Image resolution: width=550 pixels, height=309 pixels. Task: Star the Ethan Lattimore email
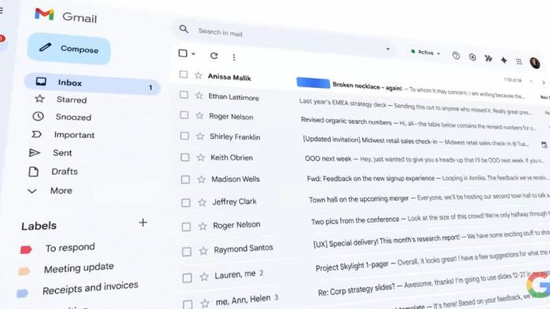click(x=199, y=95)
